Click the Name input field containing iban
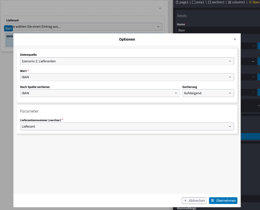This screenshot has width=260, height=210. [x=218, y=30]
